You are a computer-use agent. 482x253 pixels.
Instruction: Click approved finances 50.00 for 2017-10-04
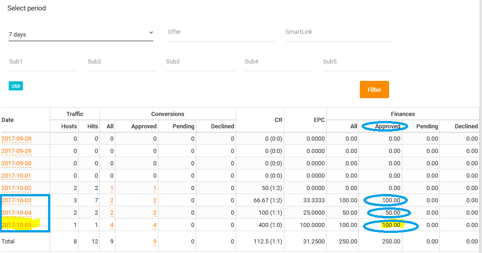click(x=393, y=212)
